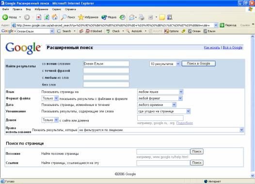Open the Справка menu
Viewport: 255px width, 184px height.
coord(70,9)
